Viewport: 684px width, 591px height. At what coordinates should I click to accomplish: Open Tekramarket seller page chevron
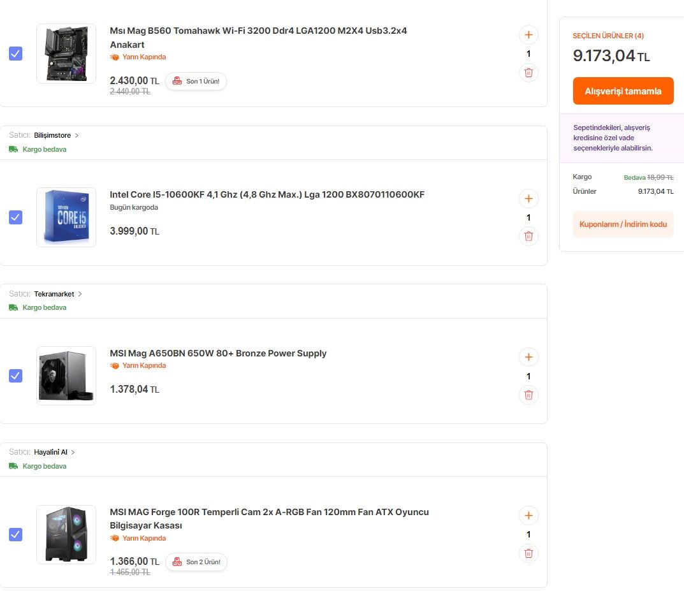tap(80, 294)
